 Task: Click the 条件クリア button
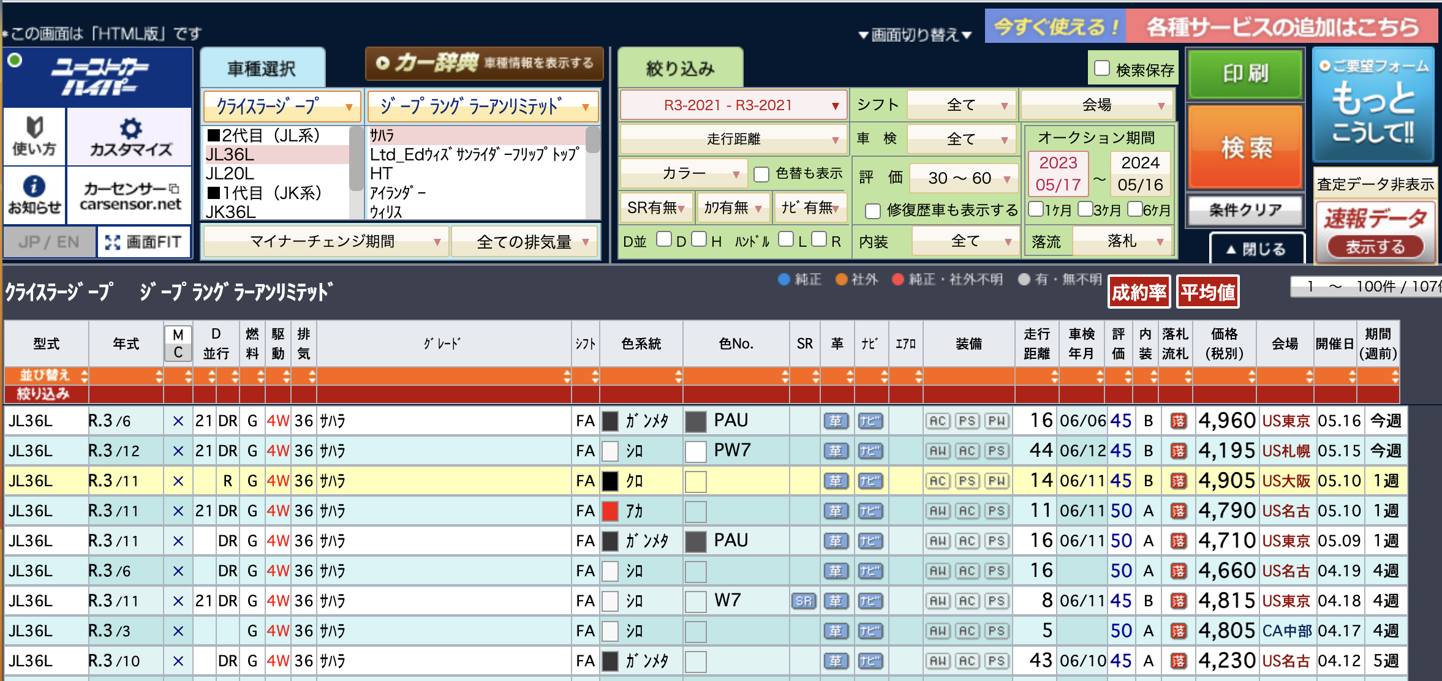[x=1245, y=210]
